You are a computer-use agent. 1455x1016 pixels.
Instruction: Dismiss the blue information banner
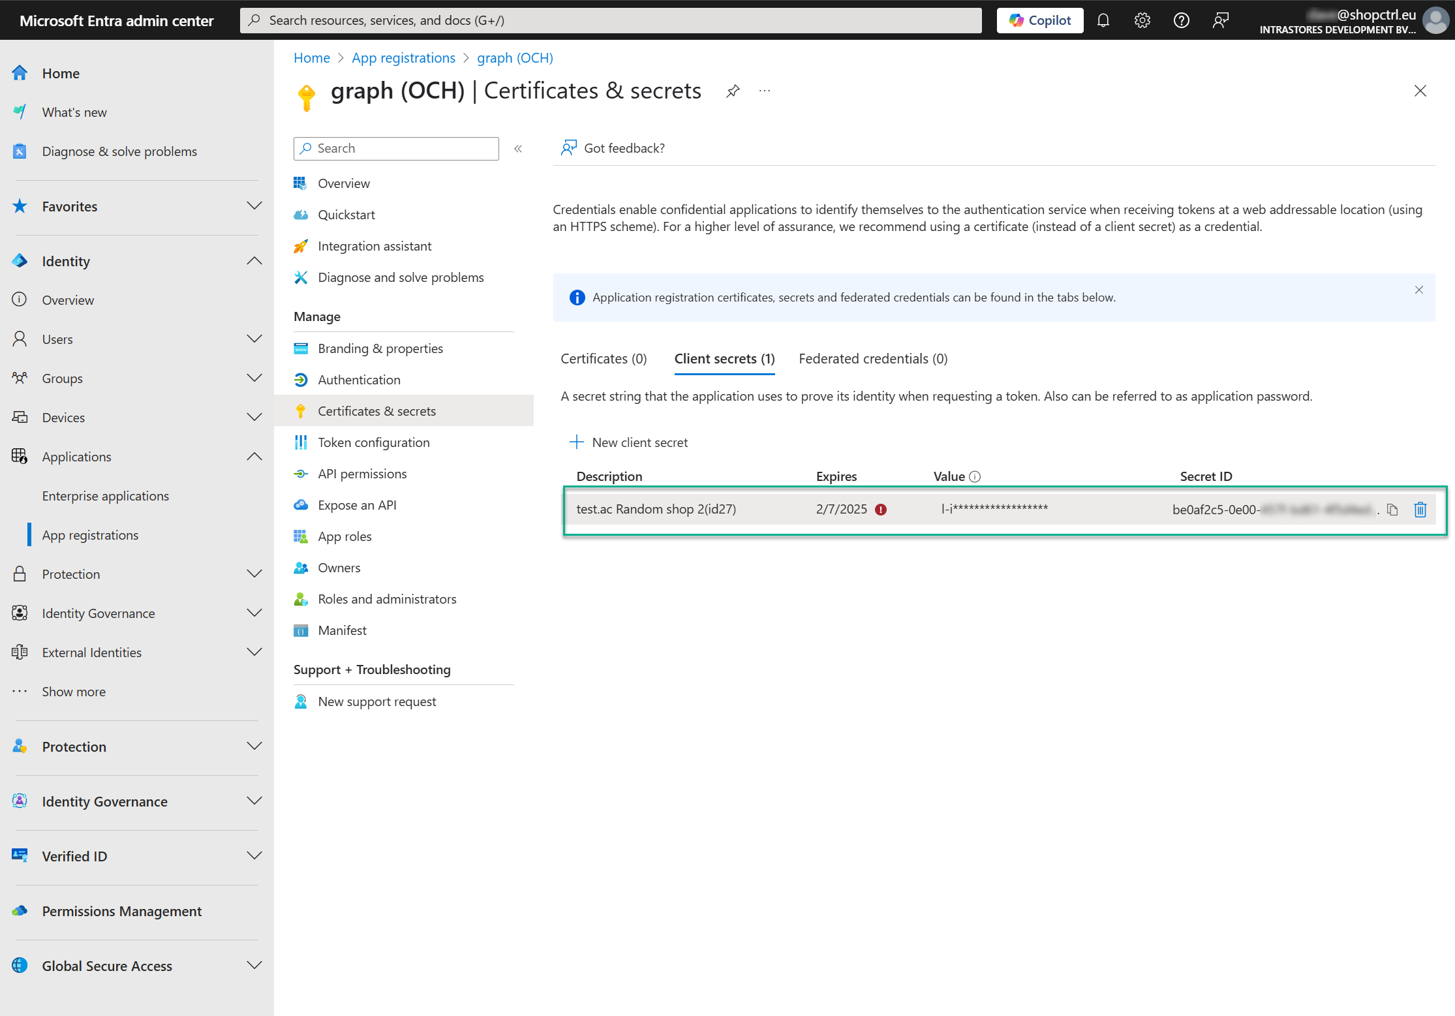tap(1418, 290)
